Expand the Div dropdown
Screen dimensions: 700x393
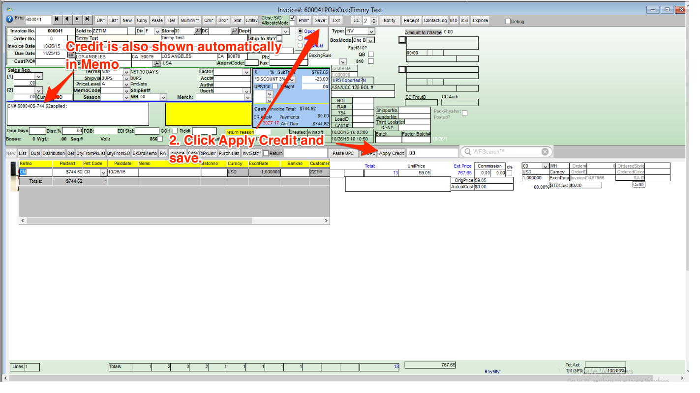click(157, 31)
